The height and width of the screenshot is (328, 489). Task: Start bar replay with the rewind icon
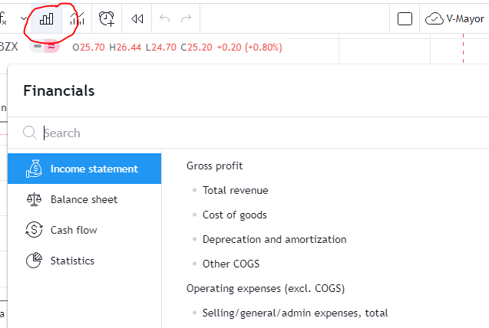click(137, 18)
